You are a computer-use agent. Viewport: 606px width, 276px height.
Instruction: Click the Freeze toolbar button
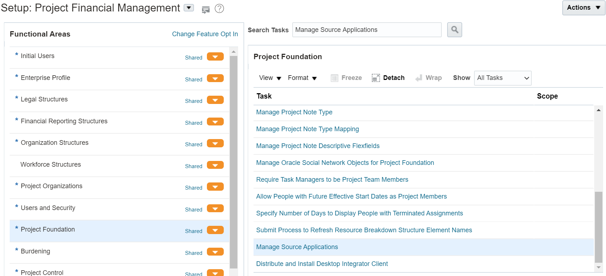(x=346, y=78)
